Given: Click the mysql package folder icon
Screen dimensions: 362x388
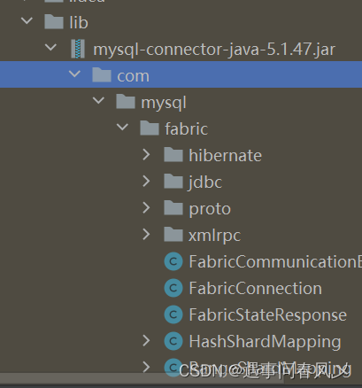Looking at the screenshot, I should [126, 102].
